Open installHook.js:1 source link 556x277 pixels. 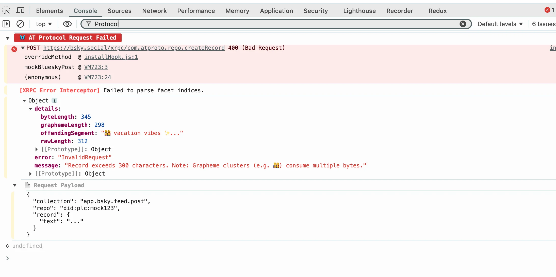(x=111, y=57)
